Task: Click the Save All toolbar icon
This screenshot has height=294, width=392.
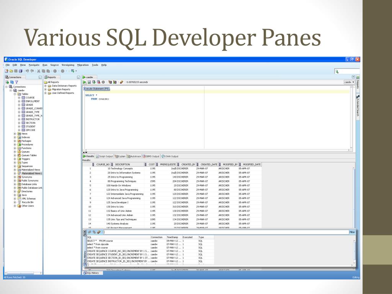Action: [21, 71]
